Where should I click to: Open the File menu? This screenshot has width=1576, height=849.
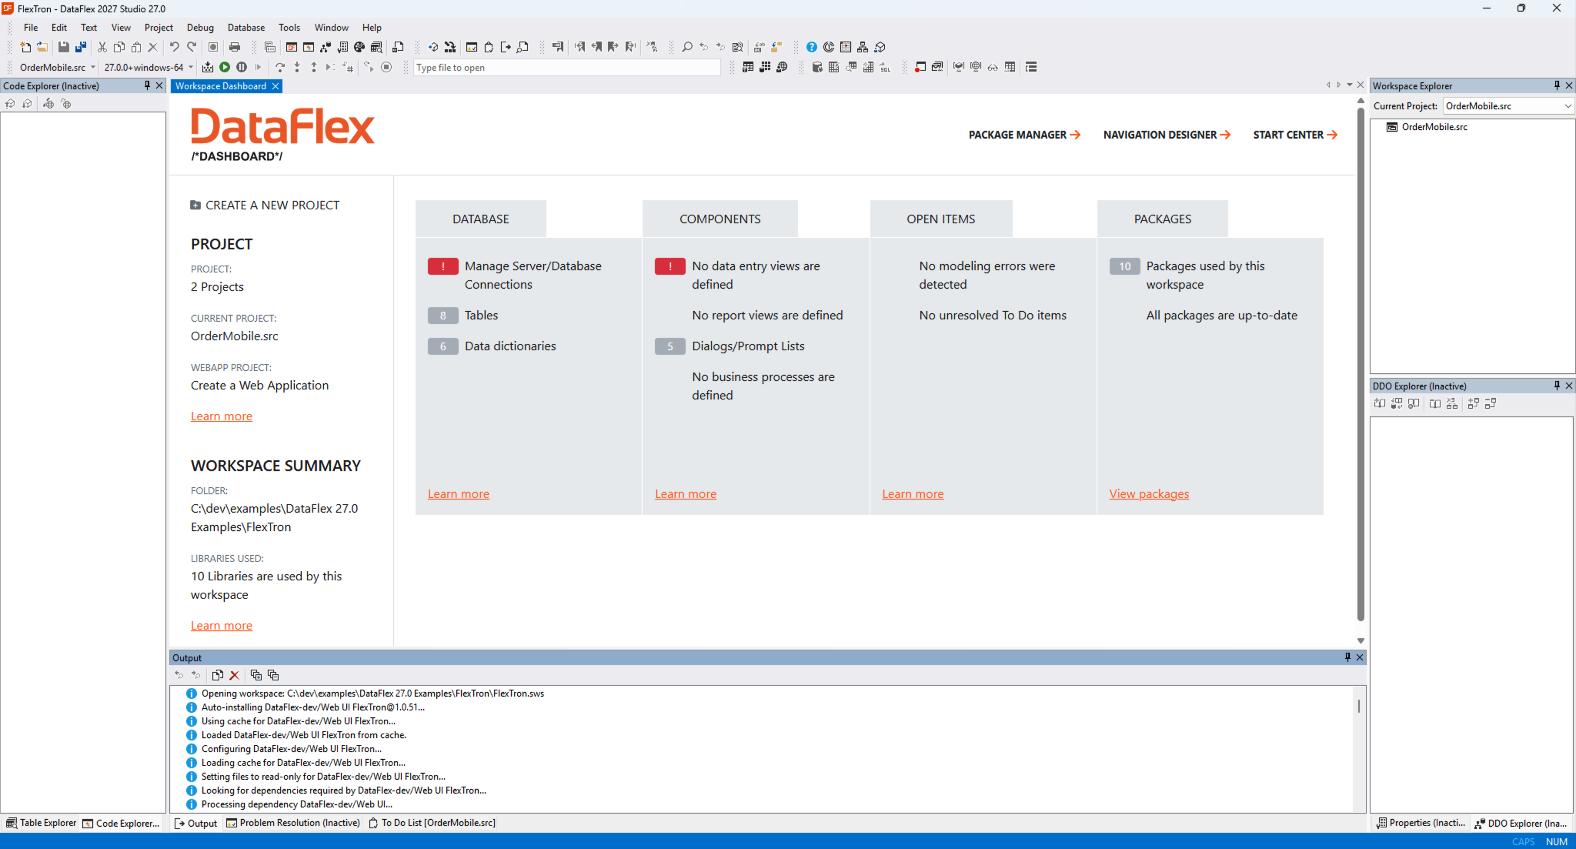(31, 28)
